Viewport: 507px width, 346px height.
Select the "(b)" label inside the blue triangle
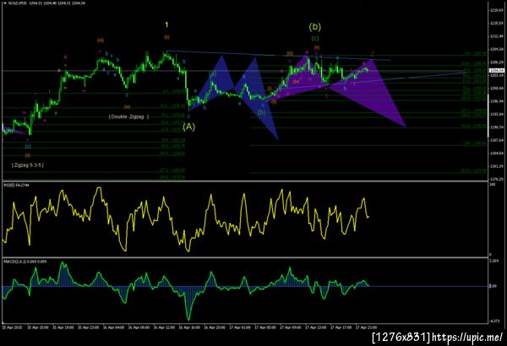point(262,112)
